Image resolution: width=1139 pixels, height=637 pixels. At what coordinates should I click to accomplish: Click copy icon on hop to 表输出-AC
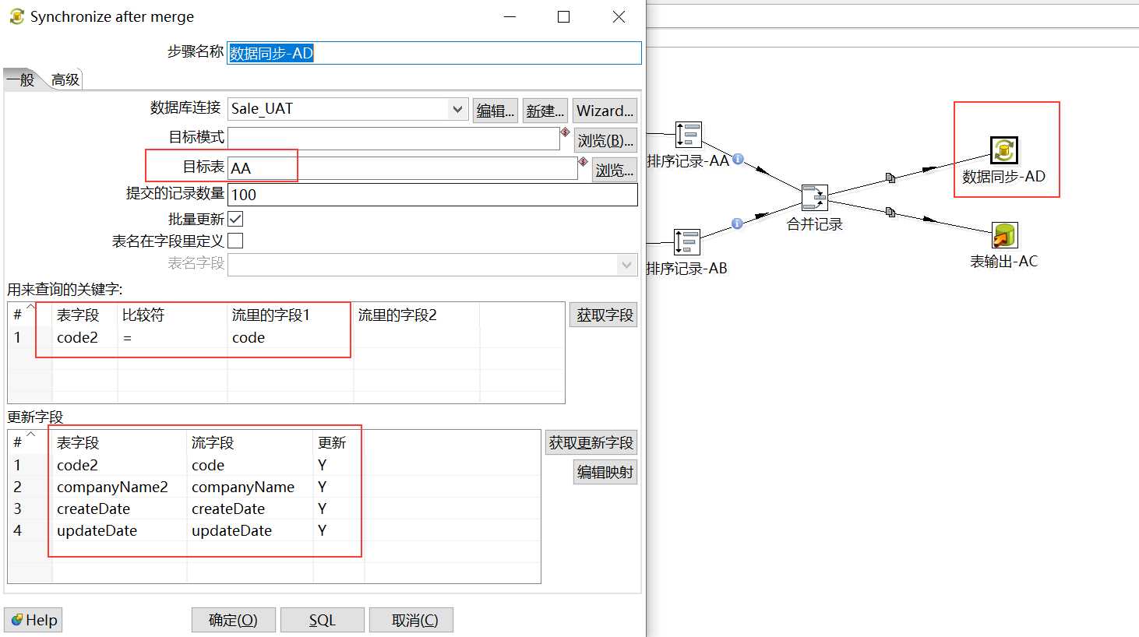890,212
